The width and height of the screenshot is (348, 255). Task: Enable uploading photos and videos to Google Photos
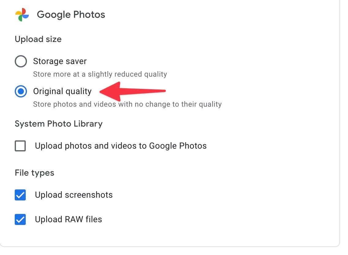point(20,146)
